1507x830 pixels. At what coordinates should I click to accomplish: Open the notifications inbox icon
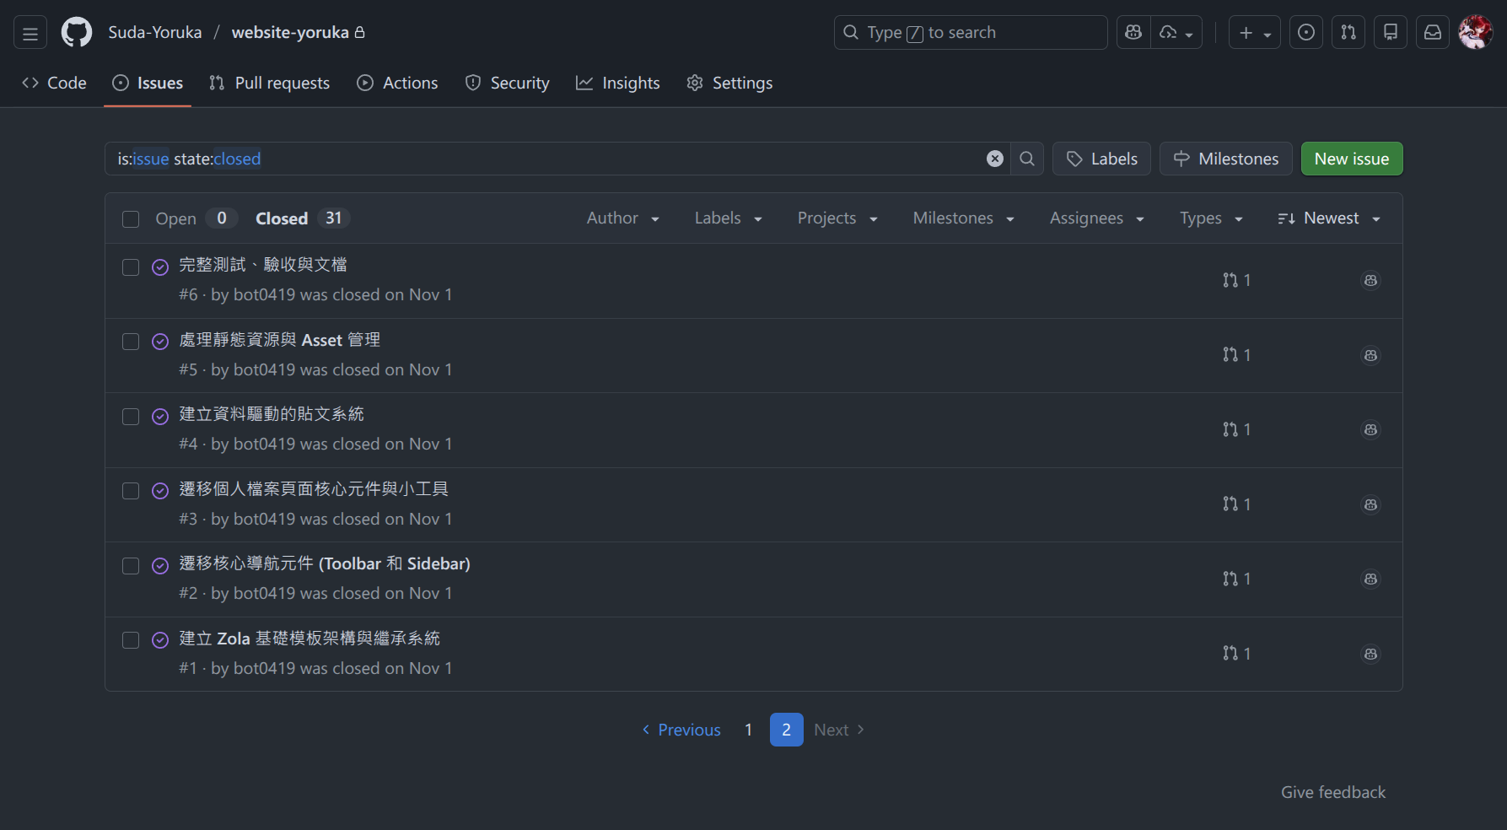[1432, 33]
